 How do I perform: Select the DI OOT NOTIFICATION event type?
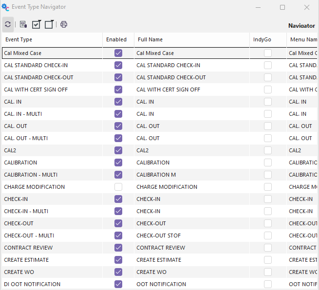coord(32,284)
